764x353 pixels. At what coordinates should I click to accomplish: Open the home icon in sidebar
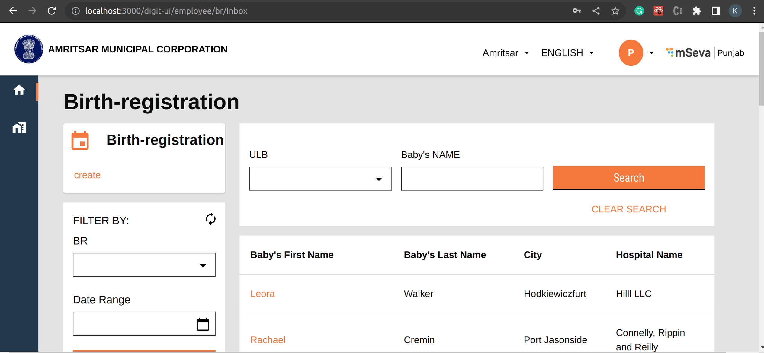[19, 90]
